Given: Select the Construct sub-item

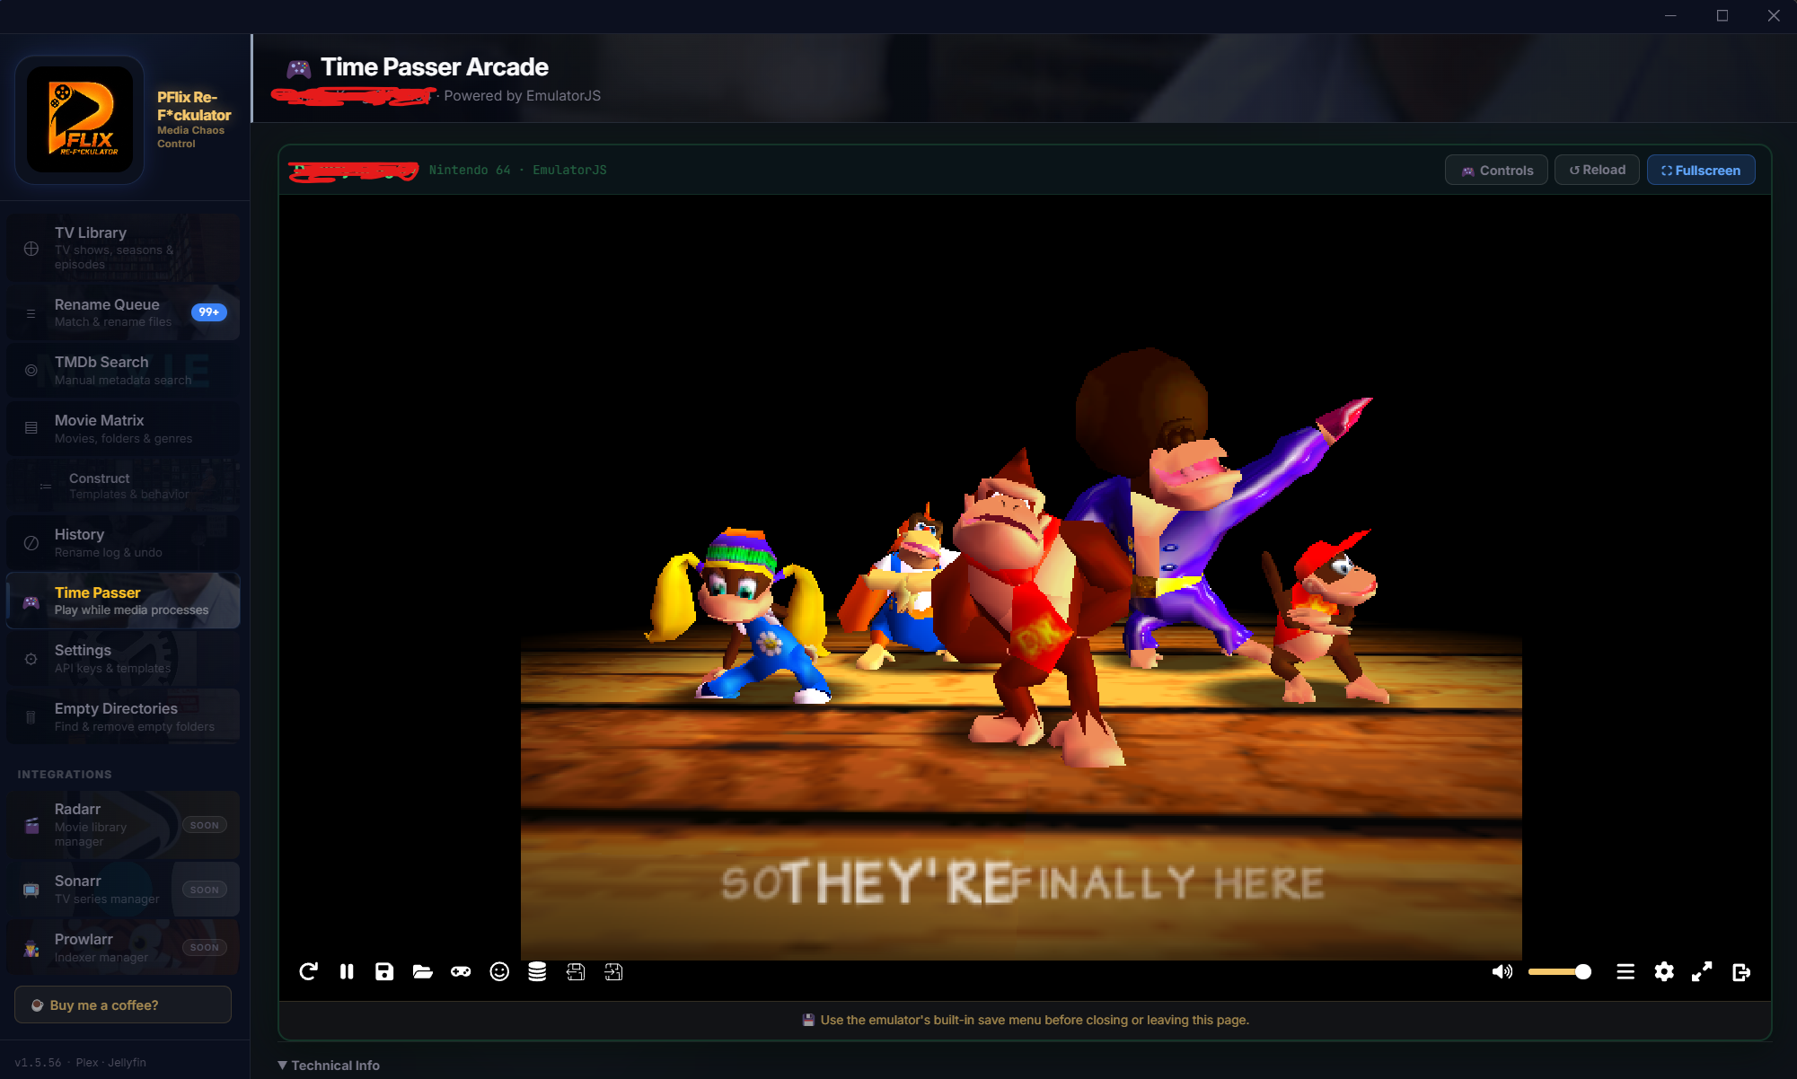Looking at the screenshot, I should [123, 486].
